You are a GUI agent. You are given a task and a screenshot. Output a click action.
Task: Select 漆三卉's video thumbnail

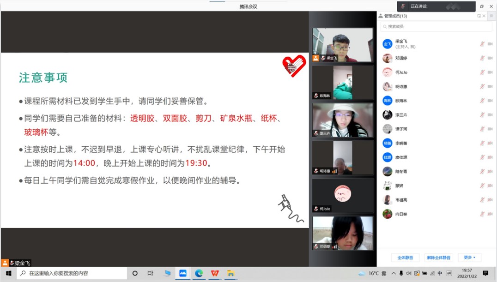tap(342, 120)
